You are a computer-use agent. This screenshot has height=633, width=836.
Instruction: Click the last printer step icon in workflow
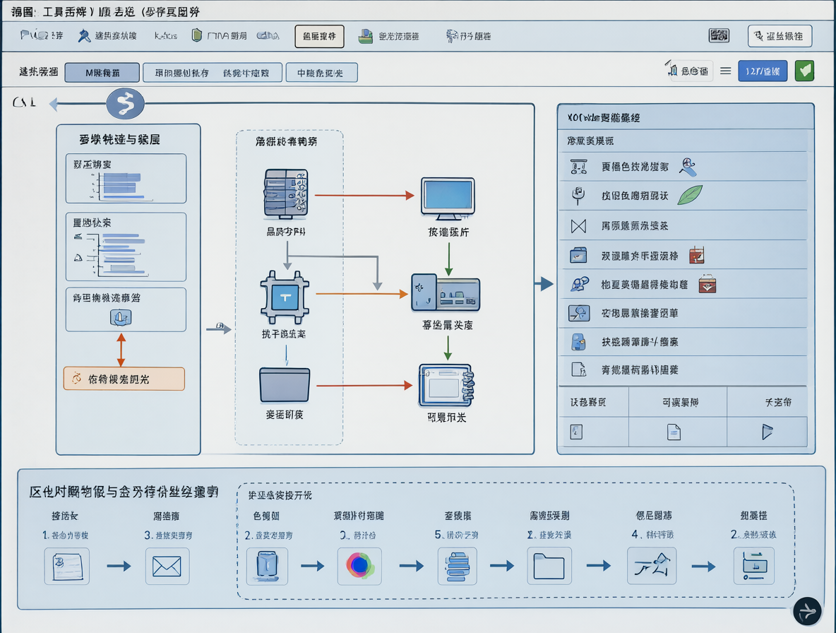754,566
